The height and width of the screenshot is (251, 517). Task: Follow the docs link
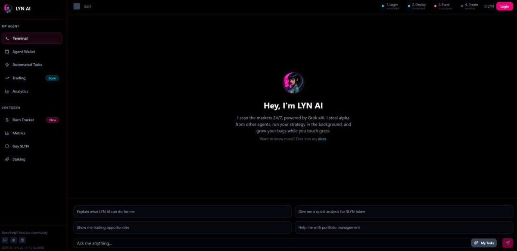tap(322, 139)
